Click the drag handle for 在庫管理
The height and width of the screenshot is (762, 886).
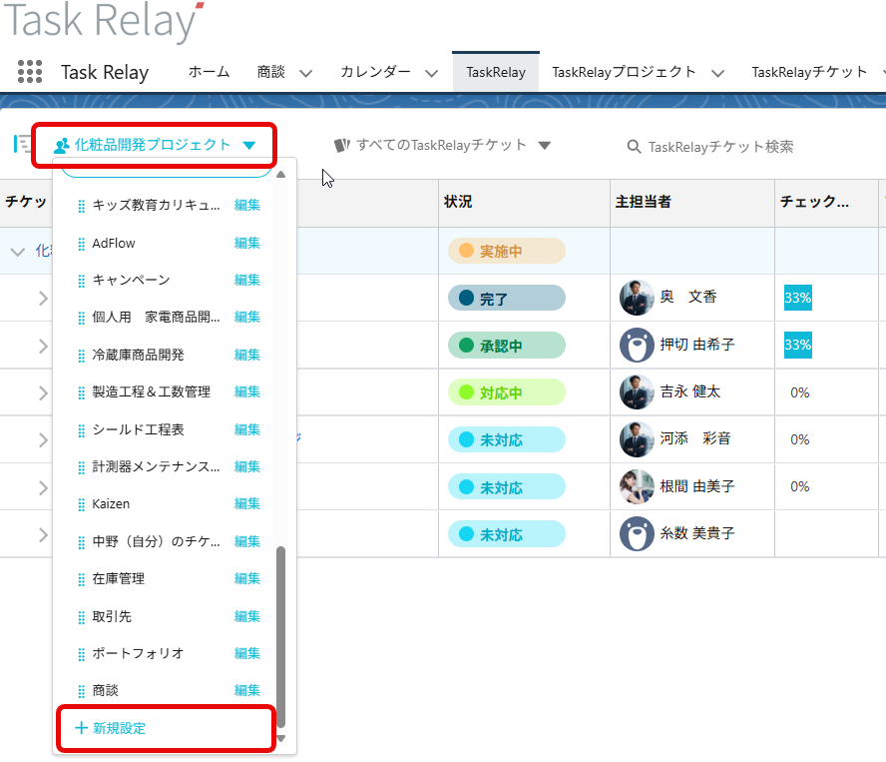tap(82, 579)
